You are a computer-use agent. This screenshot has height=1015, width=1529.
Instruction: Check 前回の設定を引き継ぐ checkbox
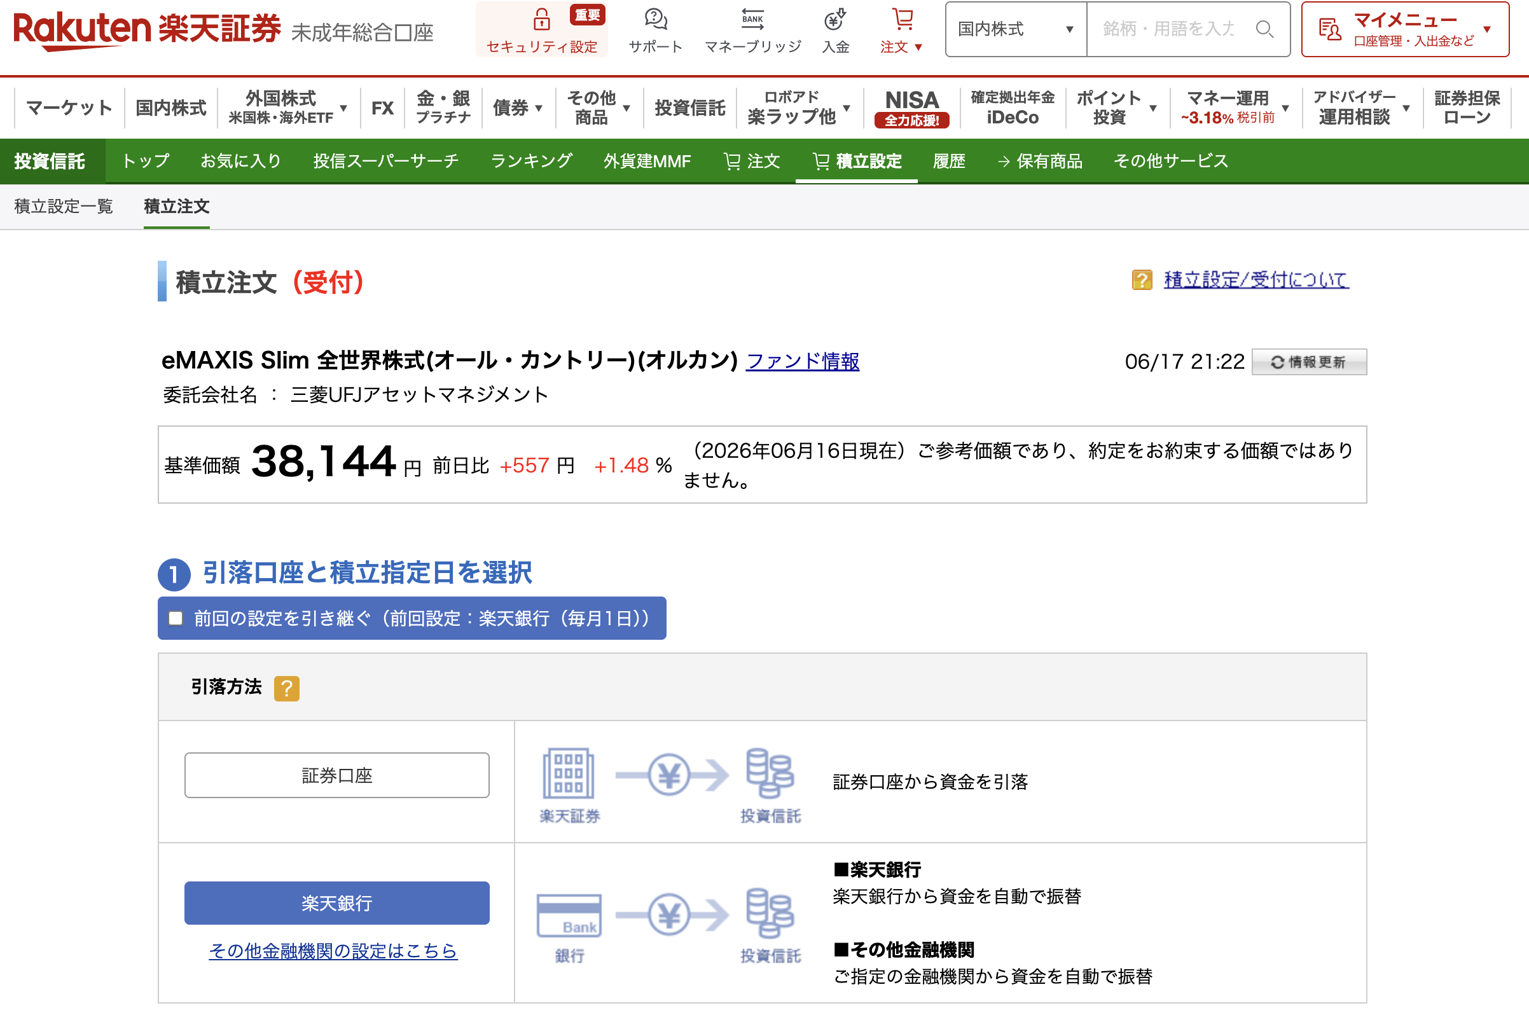pos(176,618)
